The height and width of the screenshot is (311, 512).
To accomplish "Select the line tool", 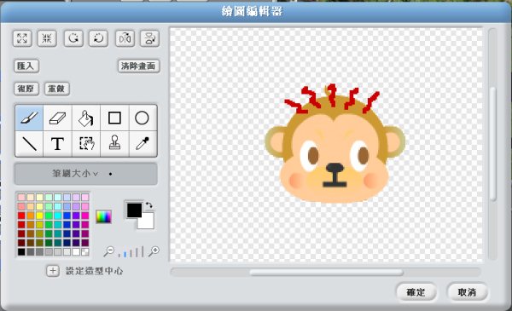I will pyautogui.click(x=29, y=144).
